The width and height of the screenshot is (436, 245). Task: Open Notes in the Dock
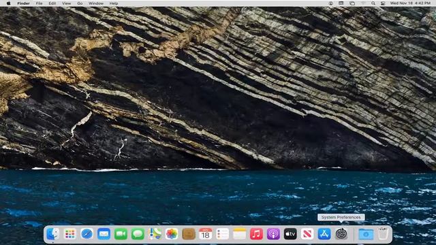tap(239, 234)
